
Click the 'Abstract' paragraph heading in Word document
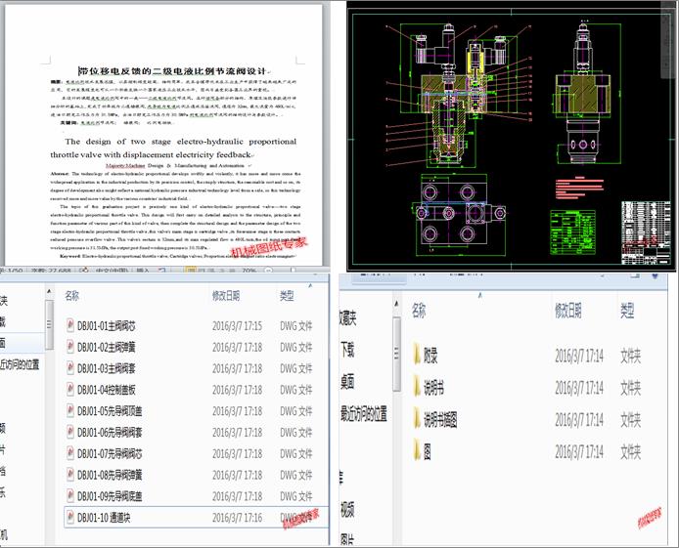coord(60,174)
